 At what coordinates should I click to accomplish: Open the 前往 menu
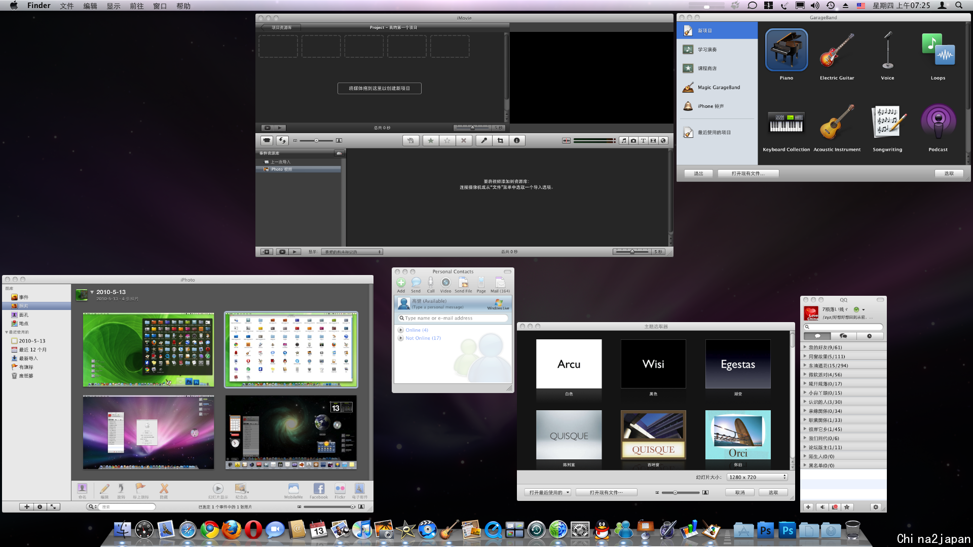coord(137,6)
